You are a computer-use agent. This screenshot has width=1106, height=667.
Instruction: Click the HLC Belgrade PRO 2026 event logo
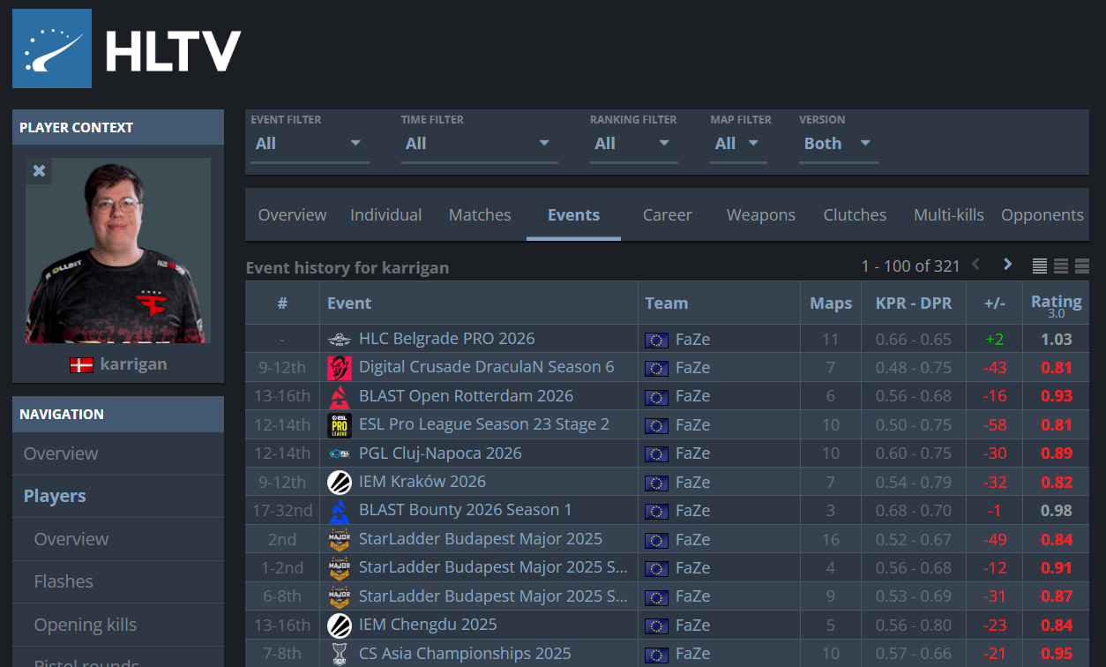340,339
